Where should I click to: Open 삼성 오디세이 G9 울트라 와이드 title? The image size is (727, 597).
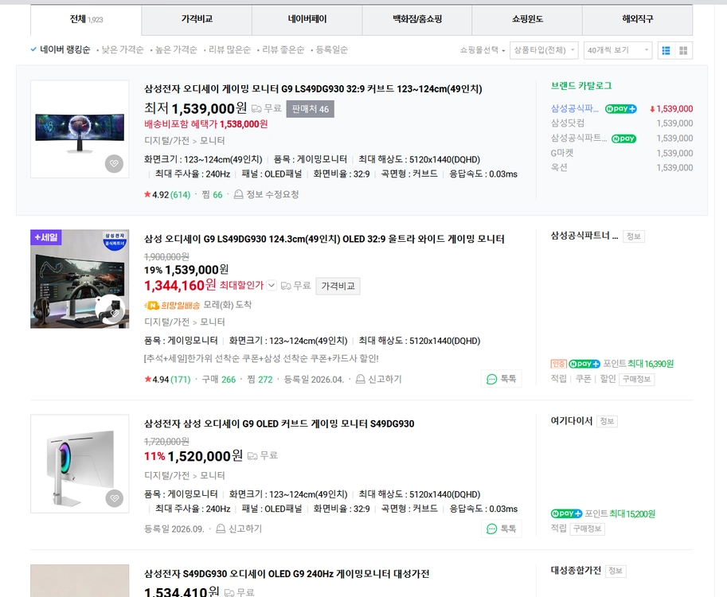324,239
